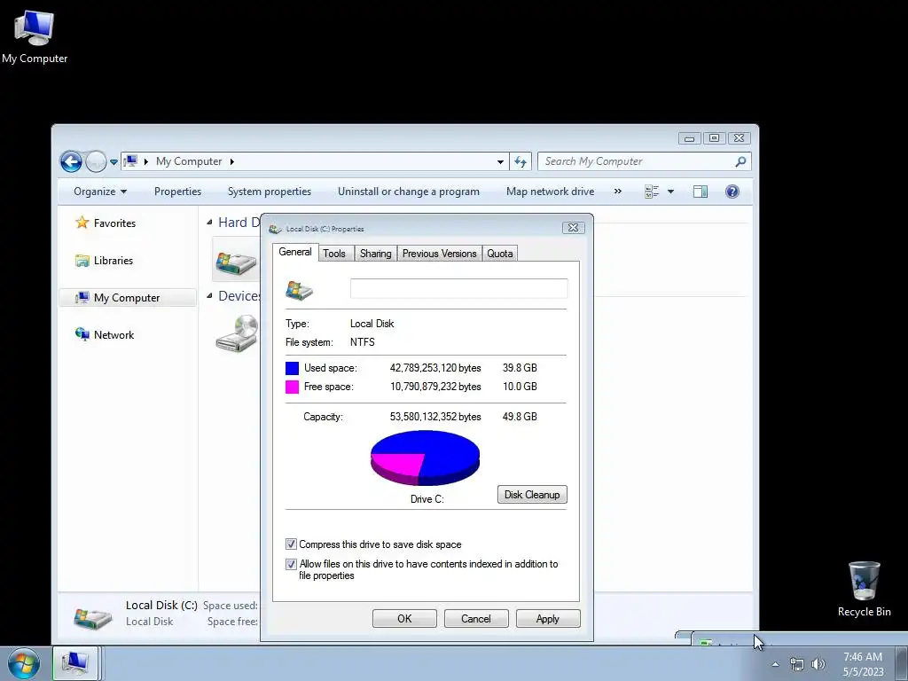Open address bar previous locations dropdown

click(500, 162)
